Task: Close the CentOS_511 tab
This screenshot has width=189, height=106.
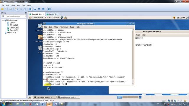Action: click(x=43, y=14)
